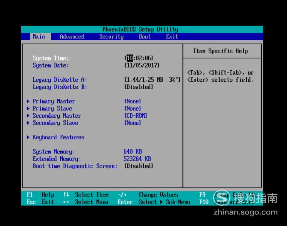
Task: Click the 640 KB memory value
Action: 132,152
